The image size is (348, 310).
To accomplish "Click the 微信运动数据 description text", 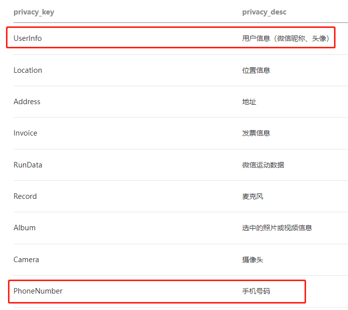I will coord(263,165).
